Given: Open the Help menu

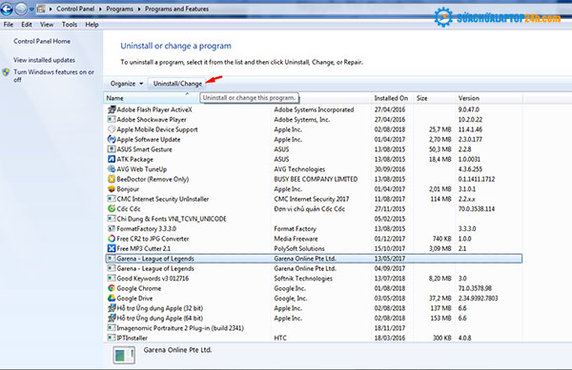Looking at the screenshot, I should point(92,25).
